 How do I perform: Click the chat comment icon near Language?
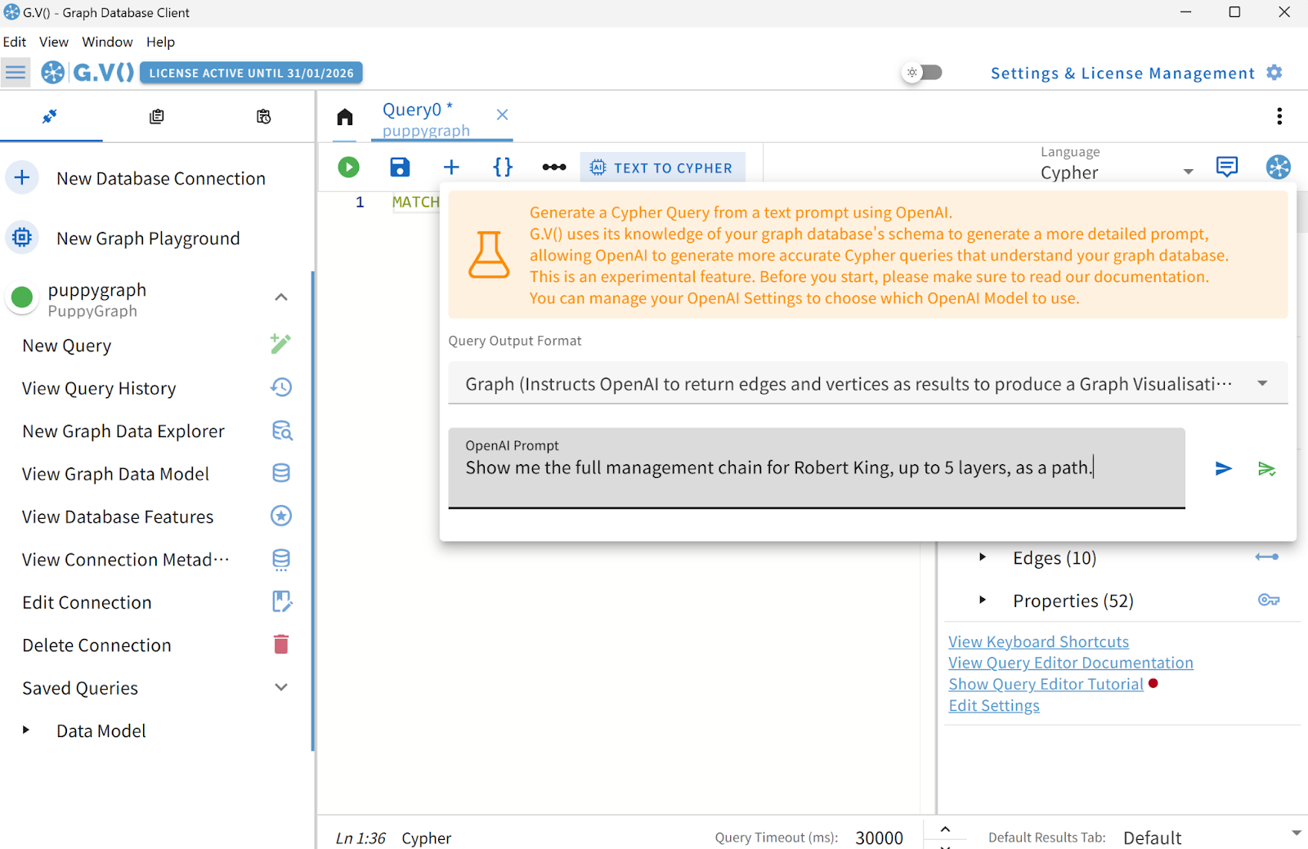[1227, 167]
